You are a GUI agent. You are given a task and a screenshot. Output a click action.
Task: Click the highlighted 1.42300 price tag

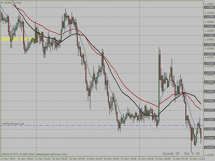tap(209, 148)
